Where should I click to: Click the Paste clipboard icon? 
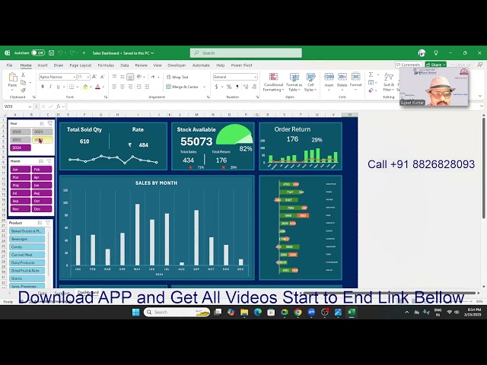pos(12,80)
